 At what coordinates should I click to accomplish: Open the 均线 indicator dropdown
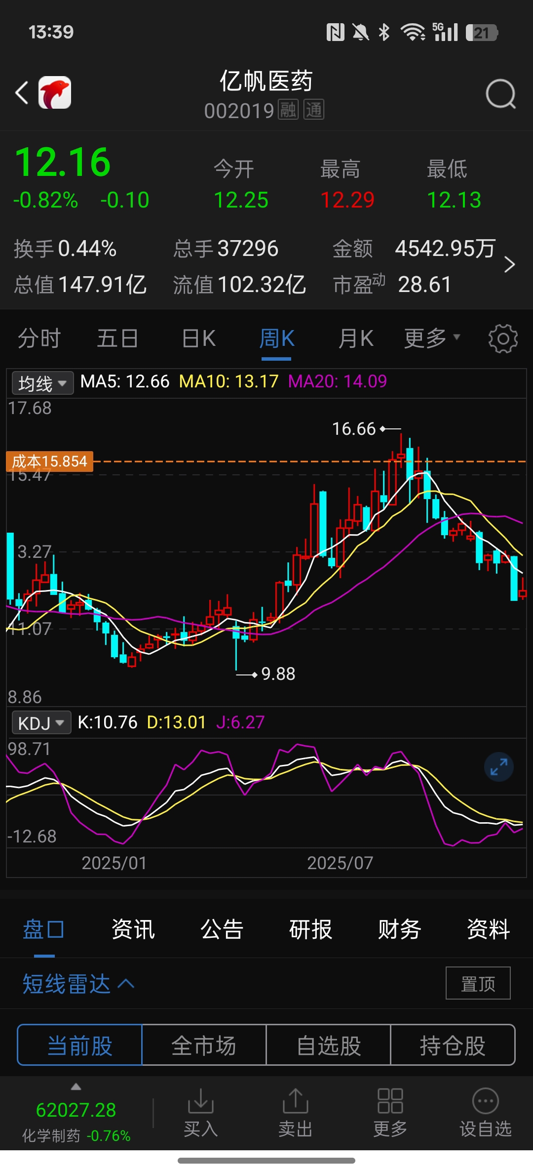pos(42,383)
